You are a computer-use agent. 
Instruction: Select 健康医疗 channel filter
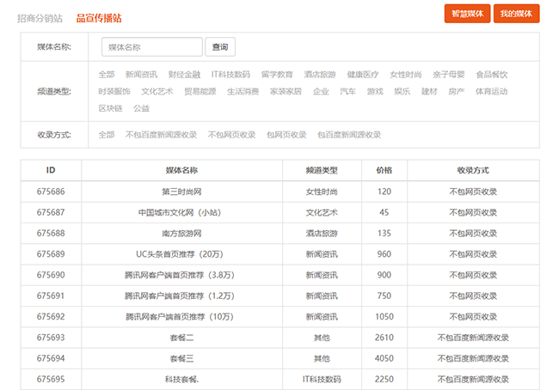[363, 75]
